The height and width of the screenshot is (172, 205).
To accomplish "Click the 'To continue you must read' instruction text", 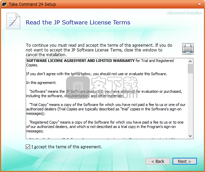I will click(99, 50).
